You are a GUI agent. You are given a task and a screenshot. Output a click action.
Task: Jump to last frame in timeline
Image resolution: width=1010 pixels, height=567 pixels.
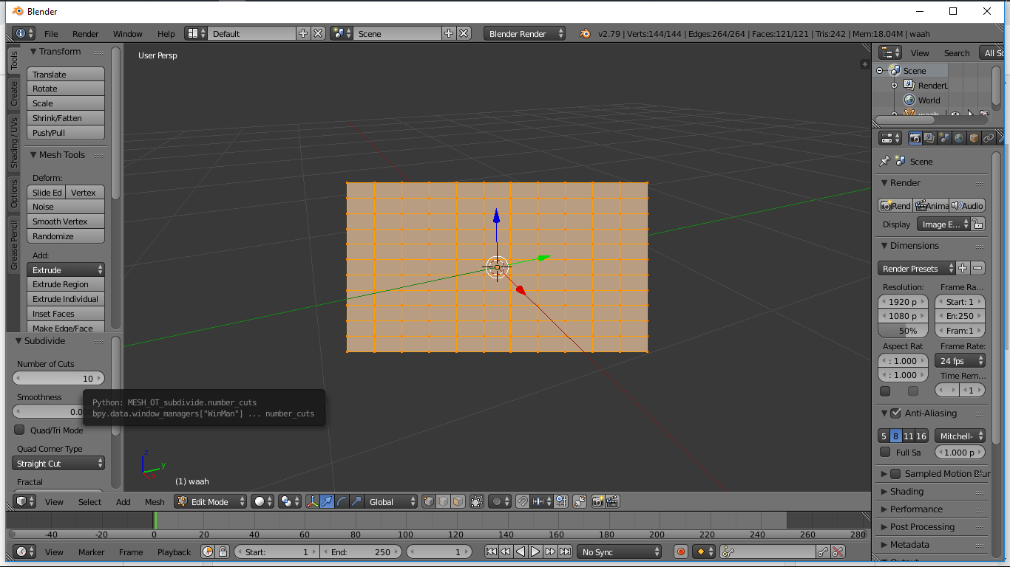point(565,551)
